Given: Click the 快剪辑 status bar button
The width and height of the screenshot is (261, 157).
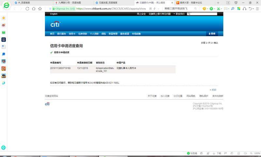Looking at the screenshot, I should click(x=192, y=153).
